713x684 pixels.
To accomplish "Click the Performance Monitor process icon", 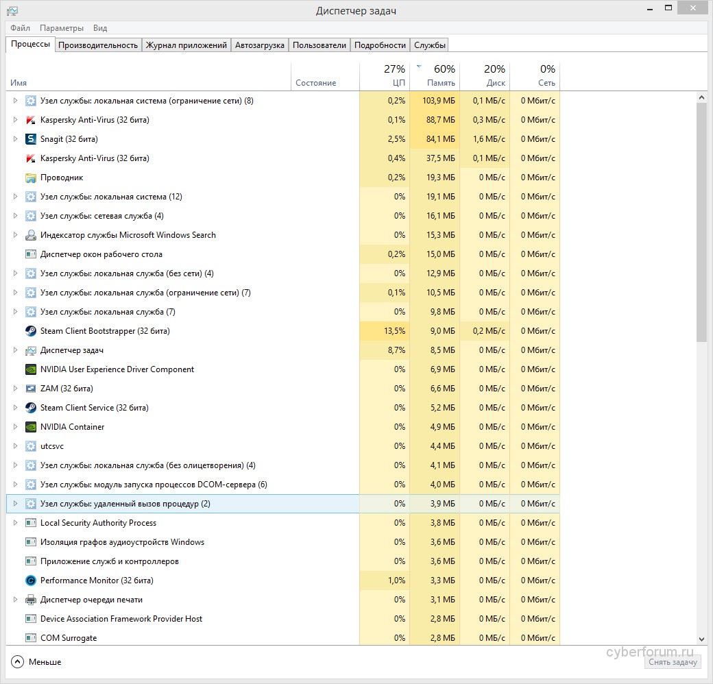I will click(x=30, y=581).
